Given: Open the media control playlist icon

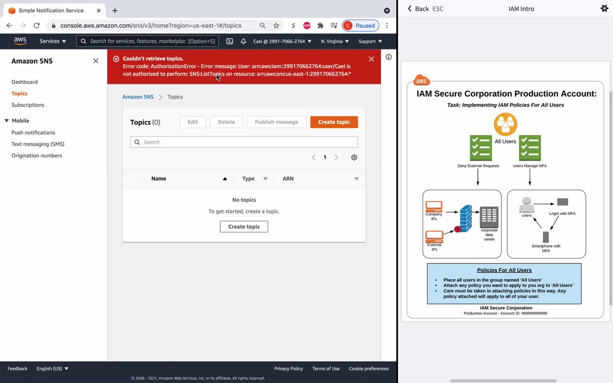Looking at the screenshot, I should pos(334,26).
